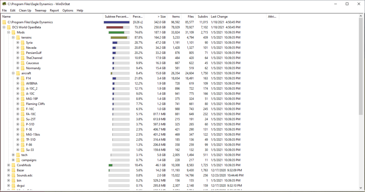Viewport: 365px width, 192px height.
Task: Select the Sounds.edc folder icon
Action: tap(14, 175)
